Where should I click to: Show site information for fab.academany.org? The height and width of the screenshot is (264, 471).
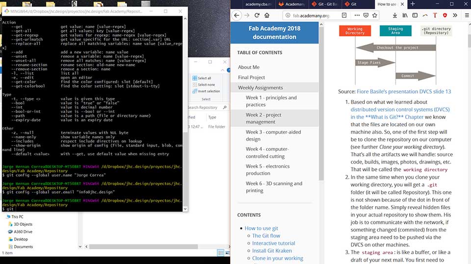click(x=288, y=15)
